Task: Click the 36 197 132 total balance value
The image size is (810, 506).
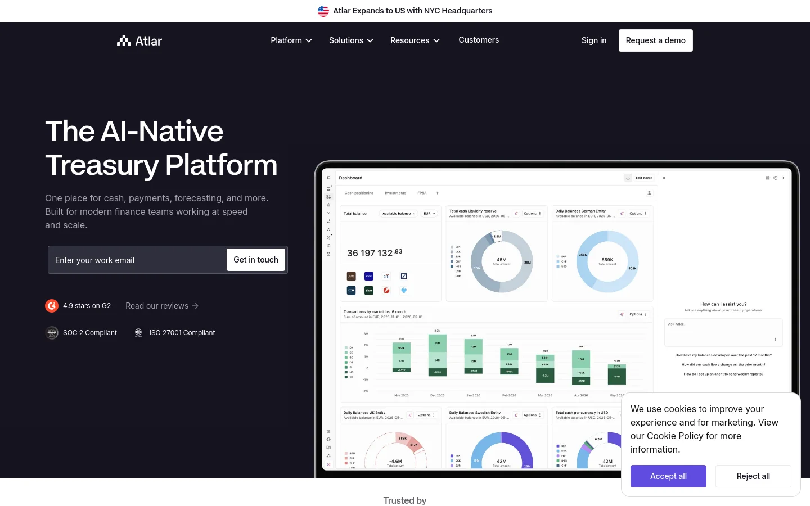Action: (x=375, y=253)
